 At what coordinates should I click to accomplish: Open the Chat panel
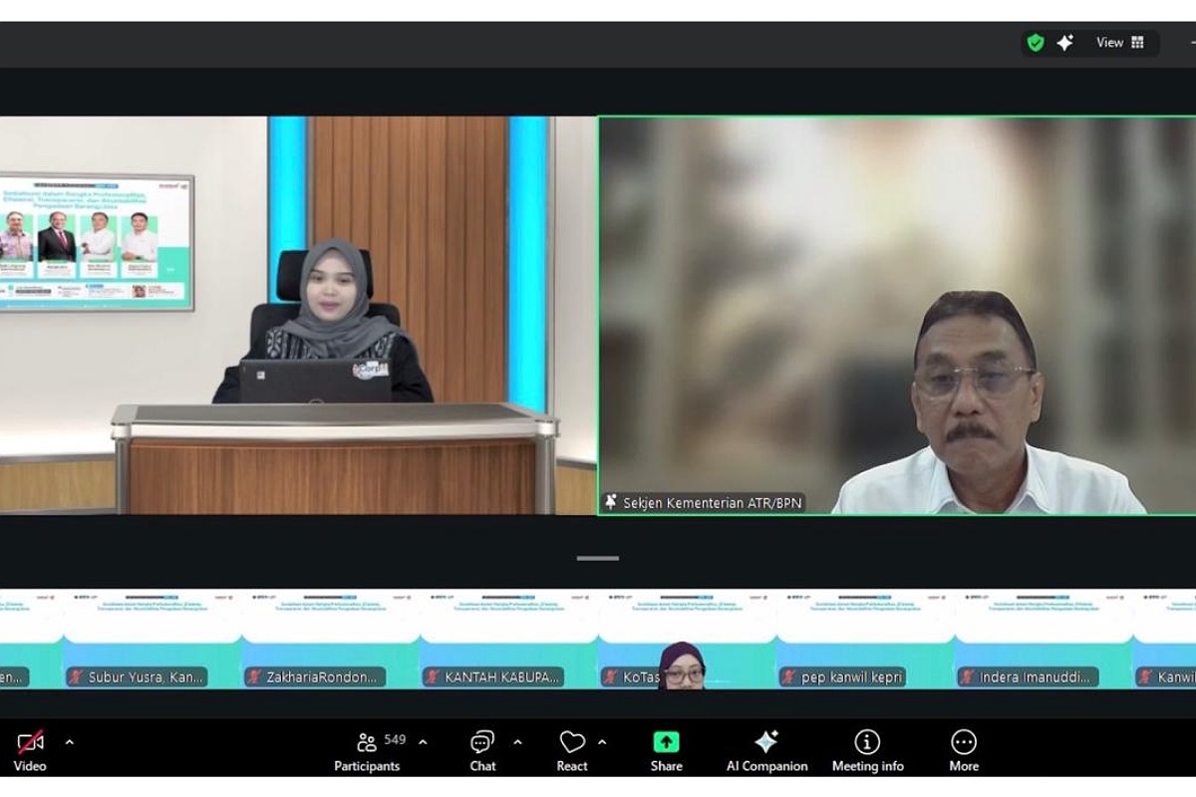point(482,749)
